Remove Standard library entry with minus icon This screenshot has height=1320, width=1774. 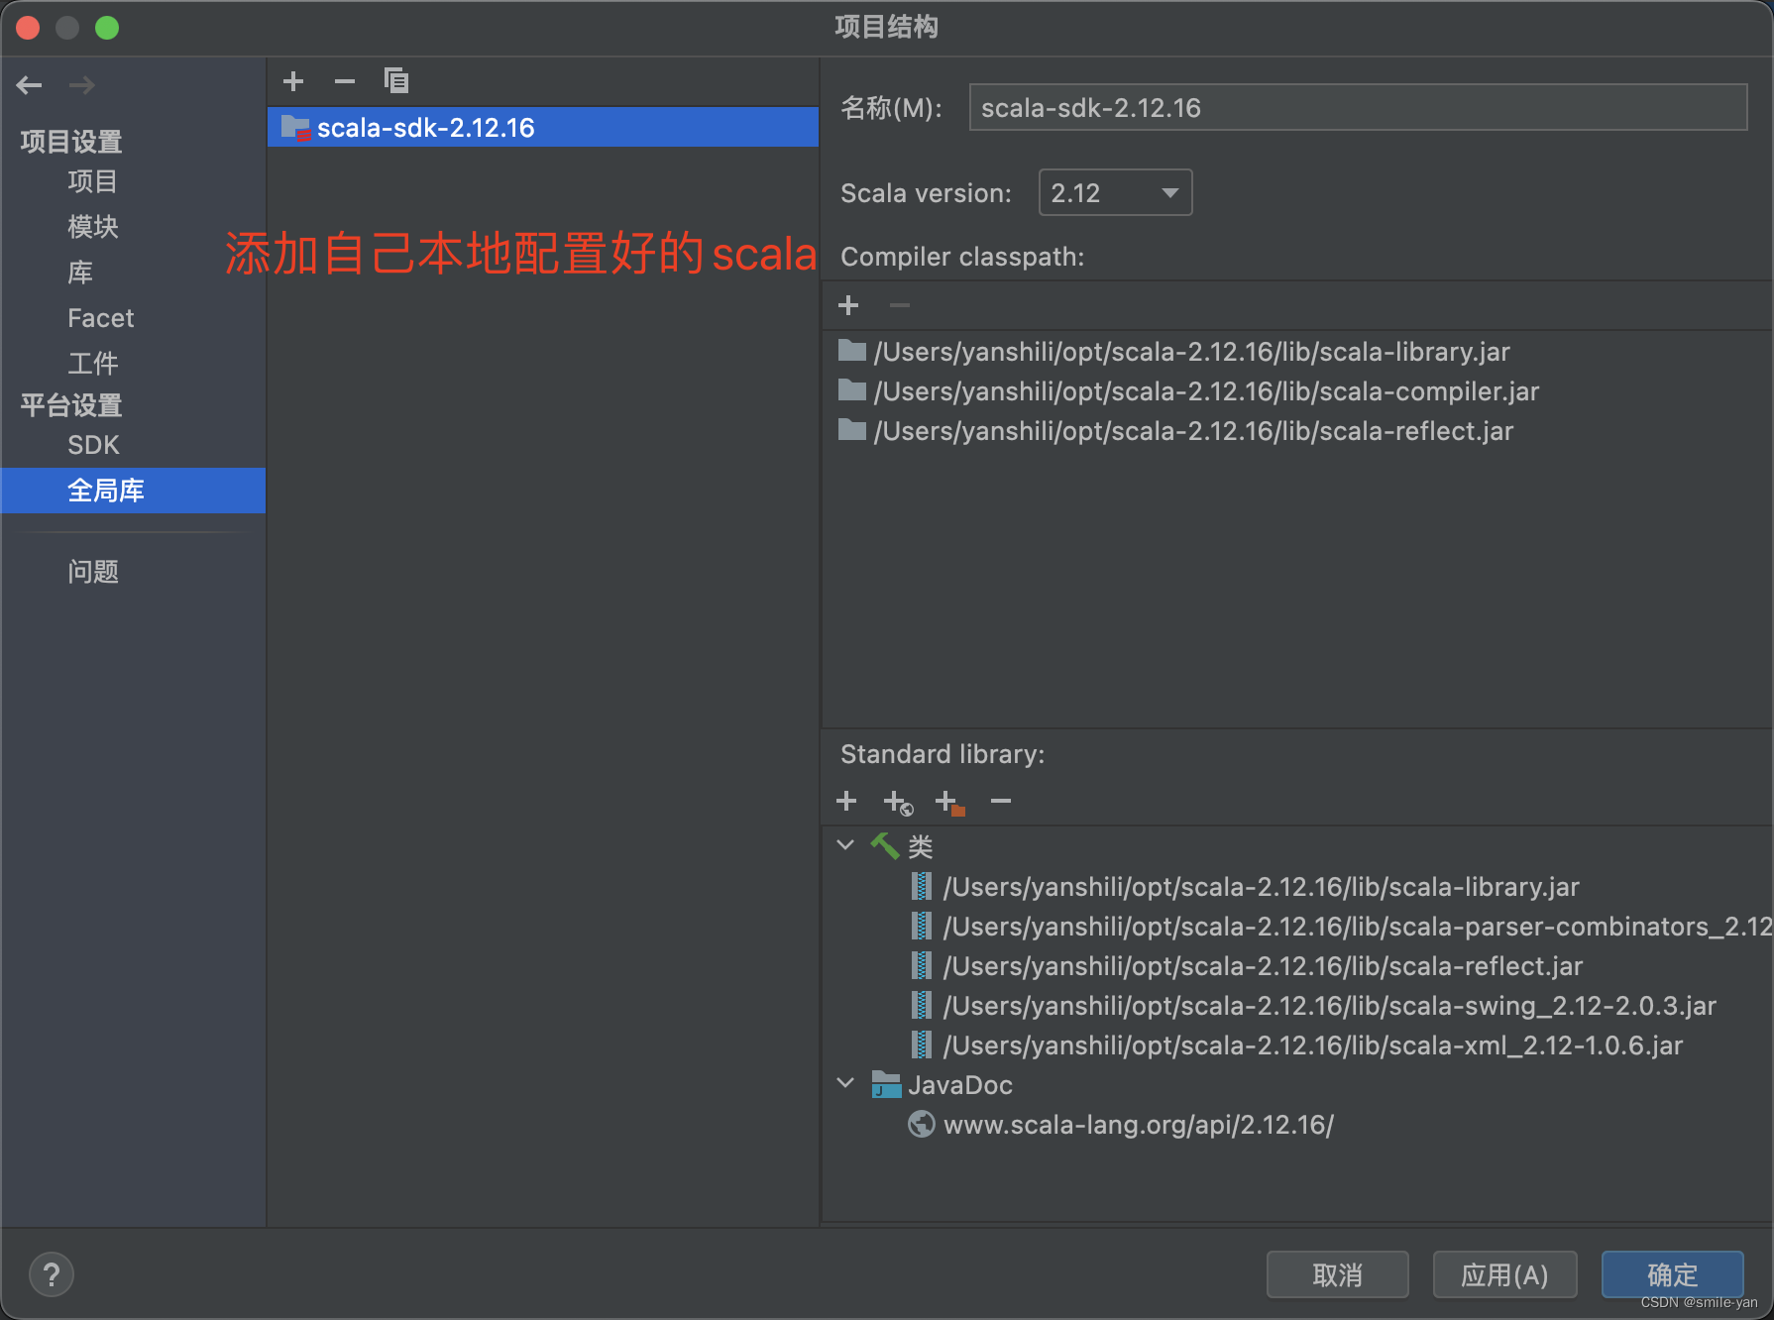tap(1000, 801)
